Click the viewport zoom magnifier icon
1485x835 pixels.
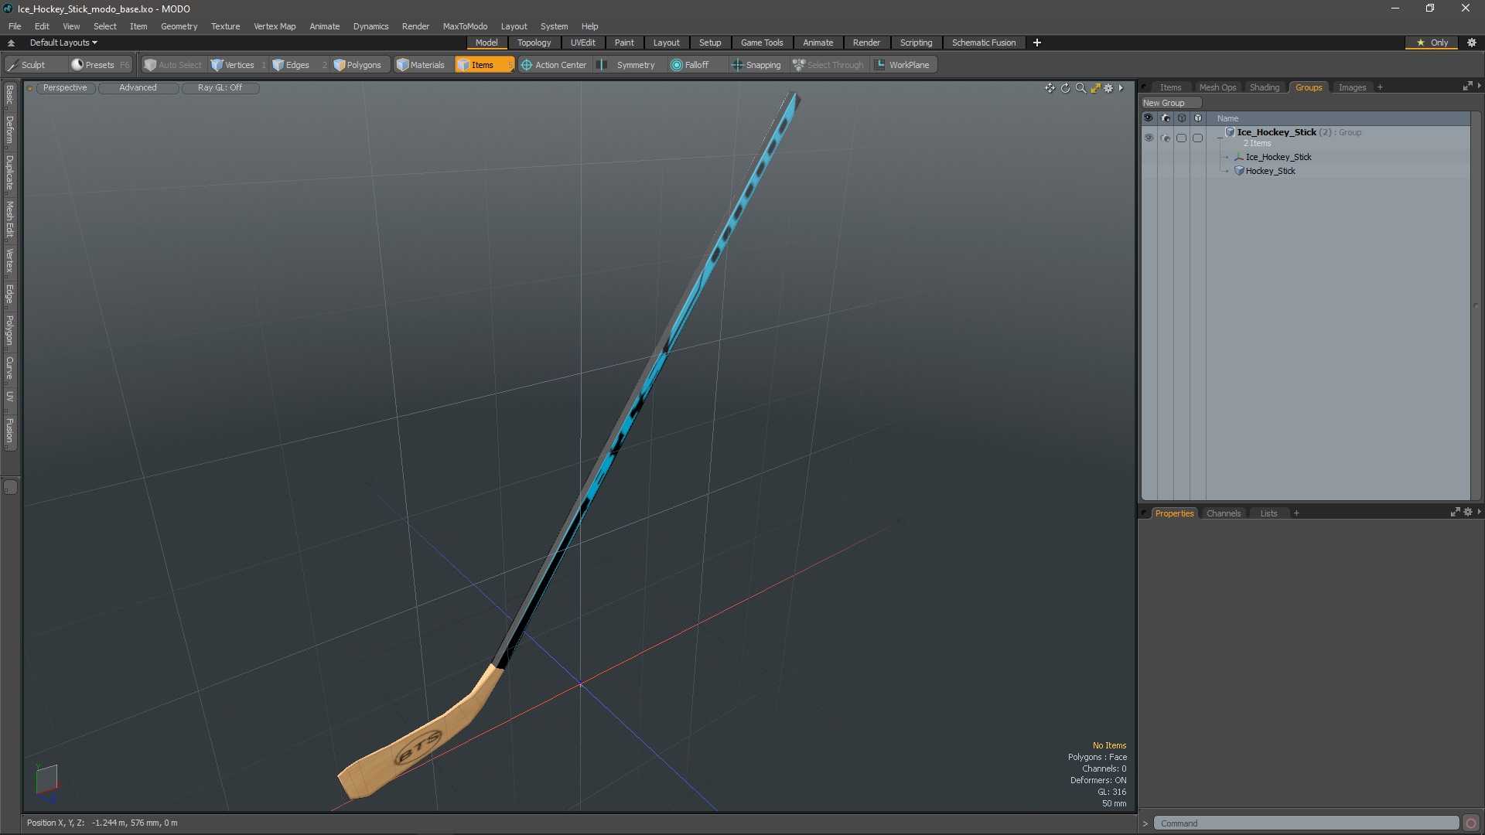tap(1080, 88)
